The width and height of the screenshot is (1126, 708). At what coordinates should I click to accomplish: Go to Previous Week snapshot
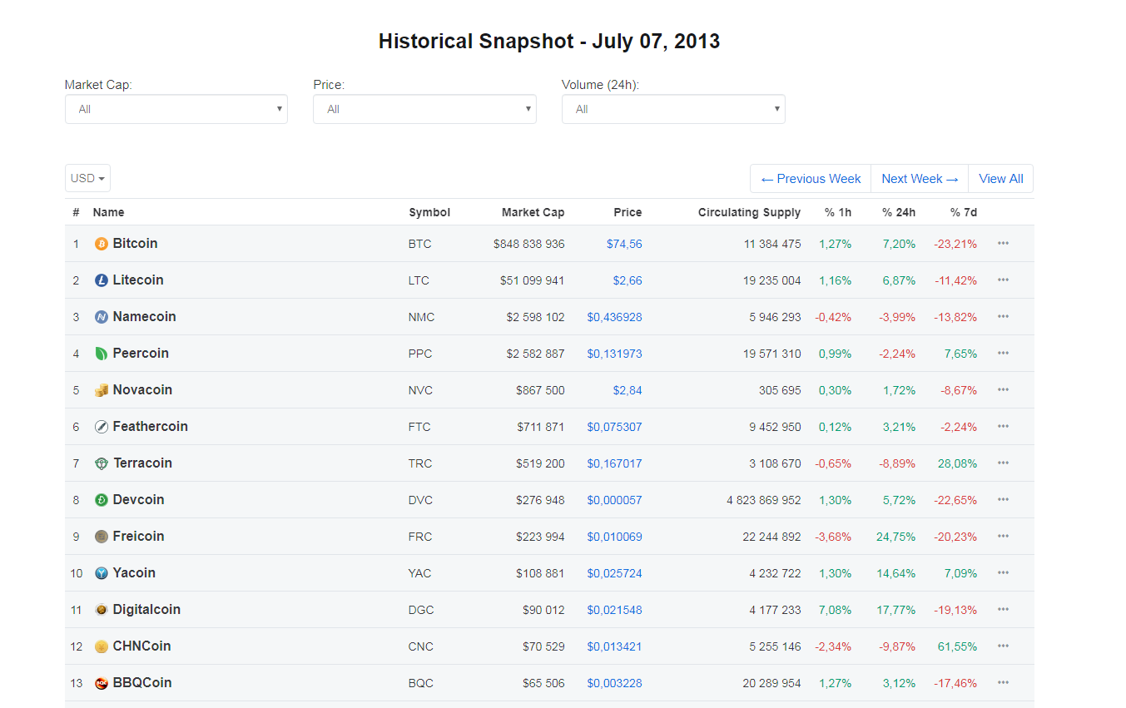[x=811, y=179]
